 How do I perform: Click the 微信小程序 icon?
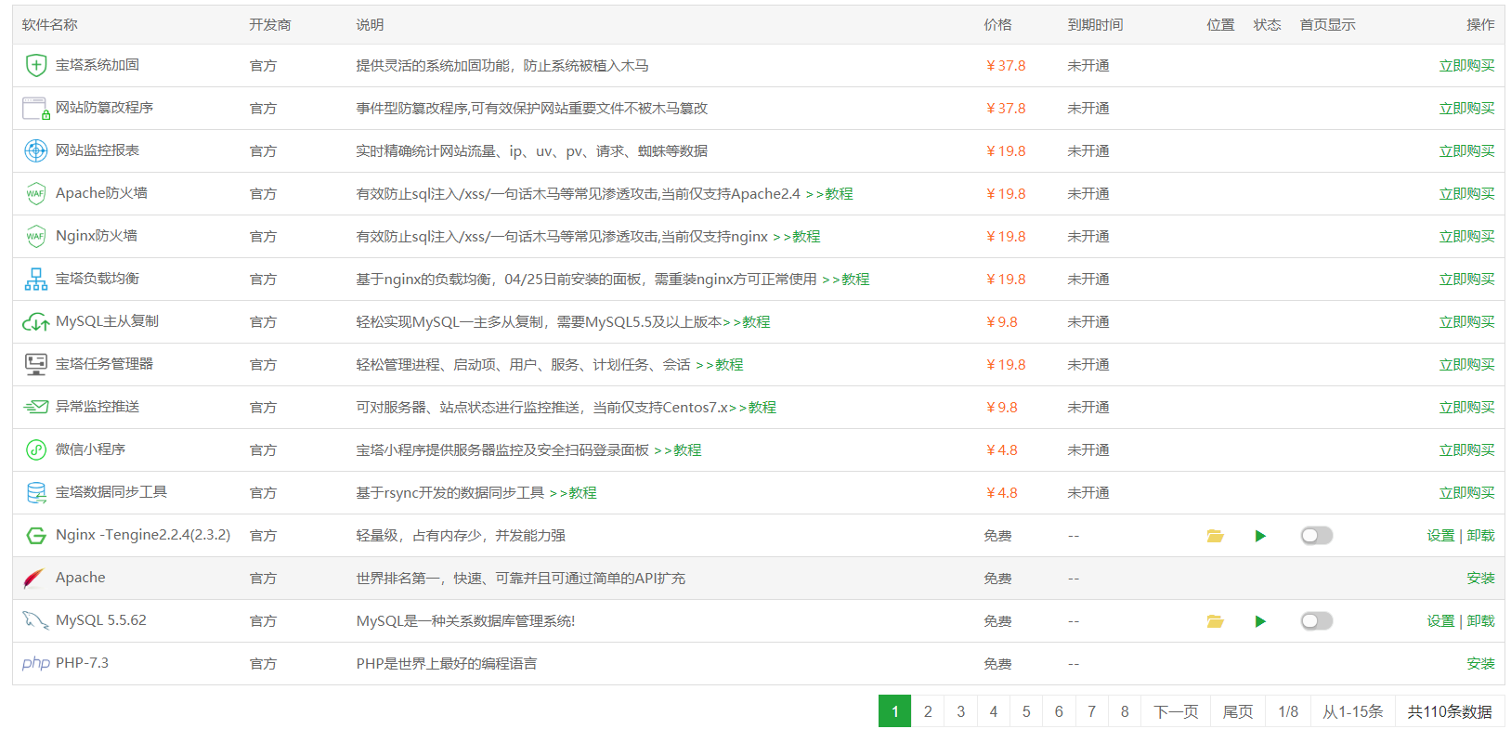(35, 449)
